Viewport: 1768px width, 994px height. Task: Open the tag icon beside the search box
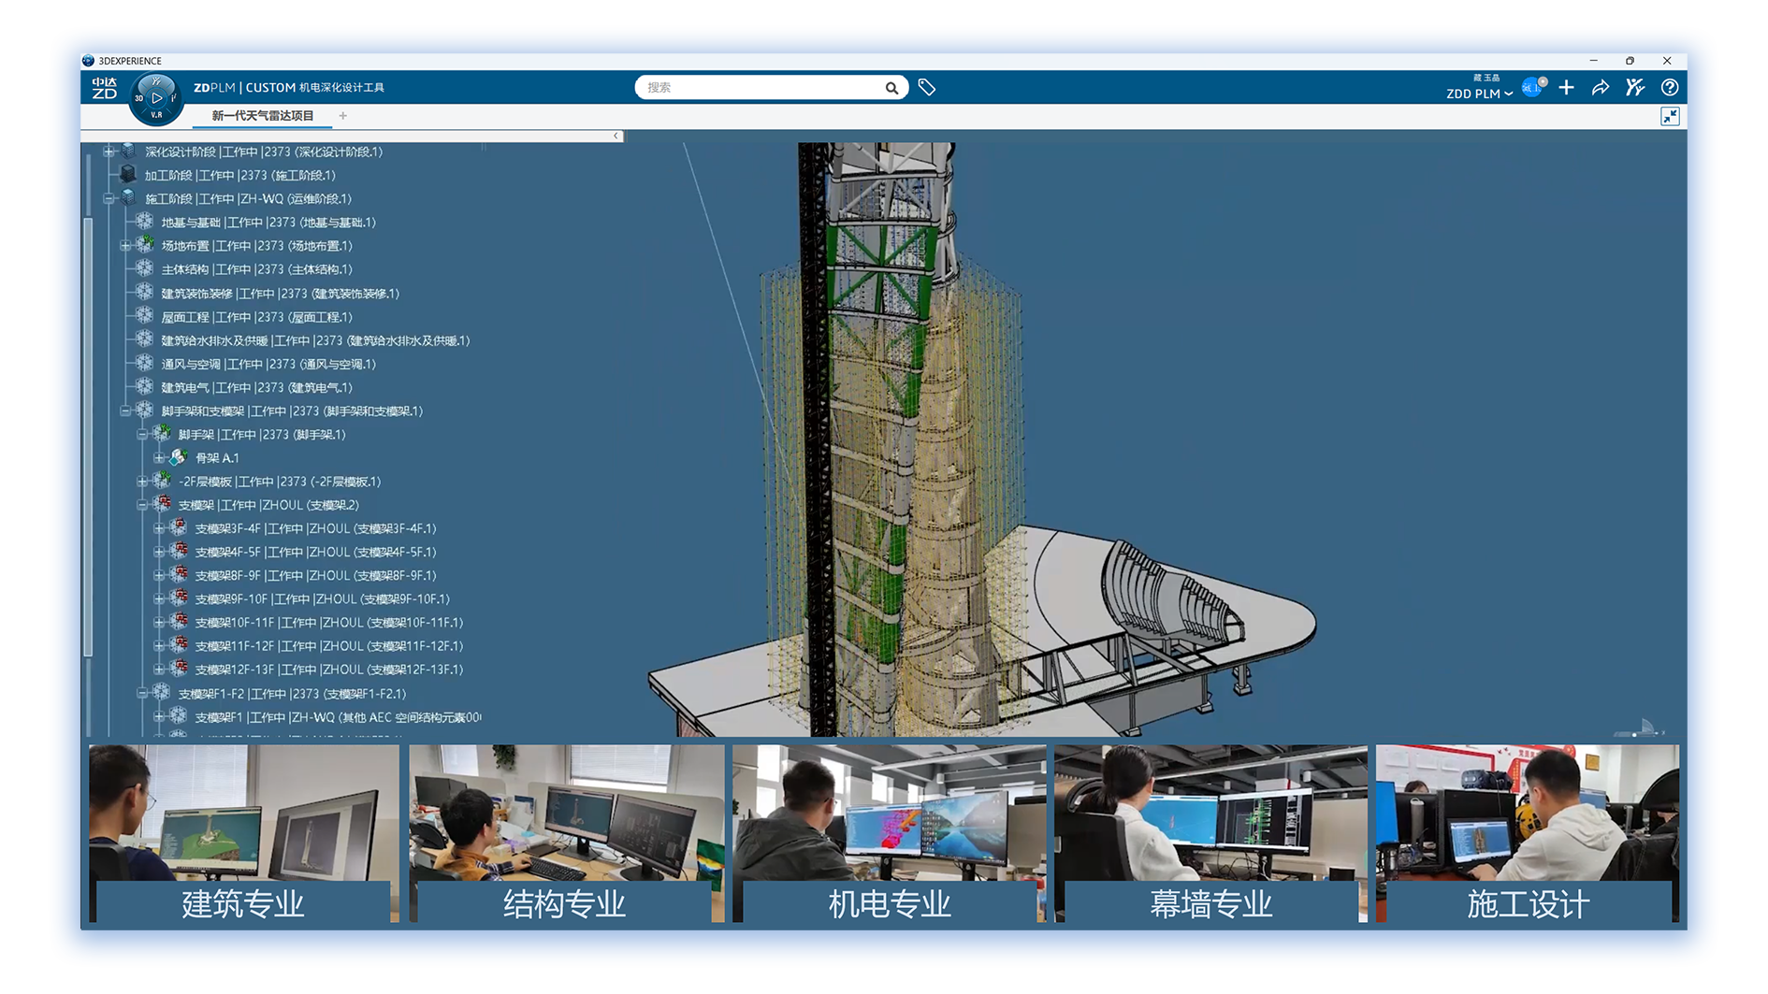tap(927, 88)
